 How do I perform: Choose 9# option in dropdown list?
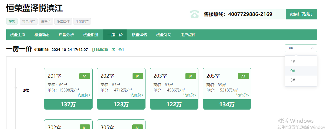pos(301,71)
